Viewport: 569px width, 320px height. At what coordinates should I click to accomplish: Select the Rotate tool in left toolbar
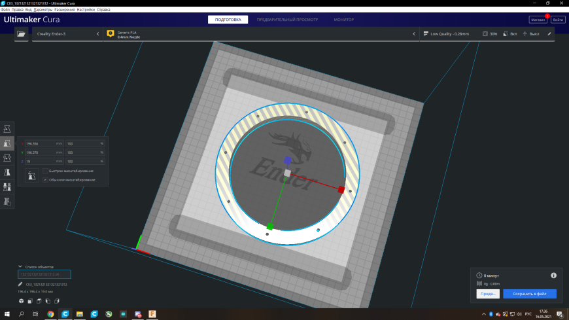point(7,158)
